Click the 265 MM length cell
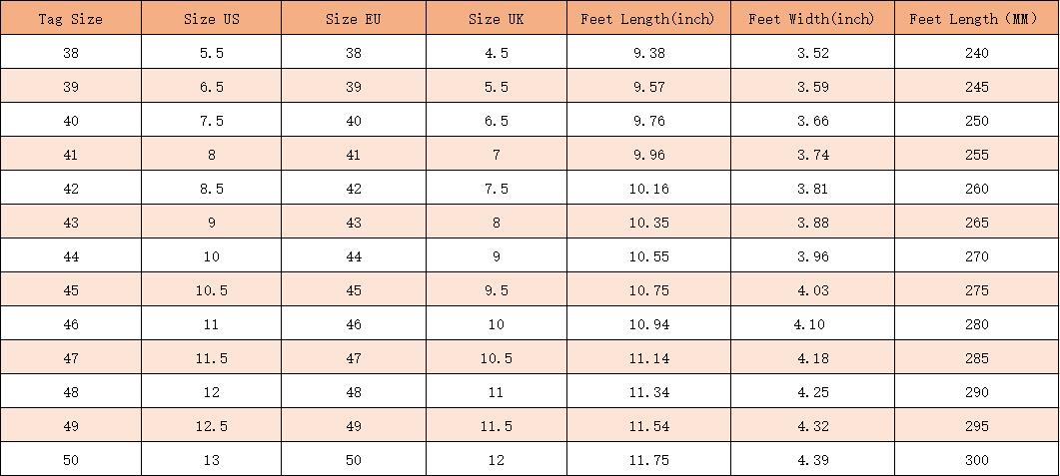Screen dimensions: 1060x476 tap(976, 223)
